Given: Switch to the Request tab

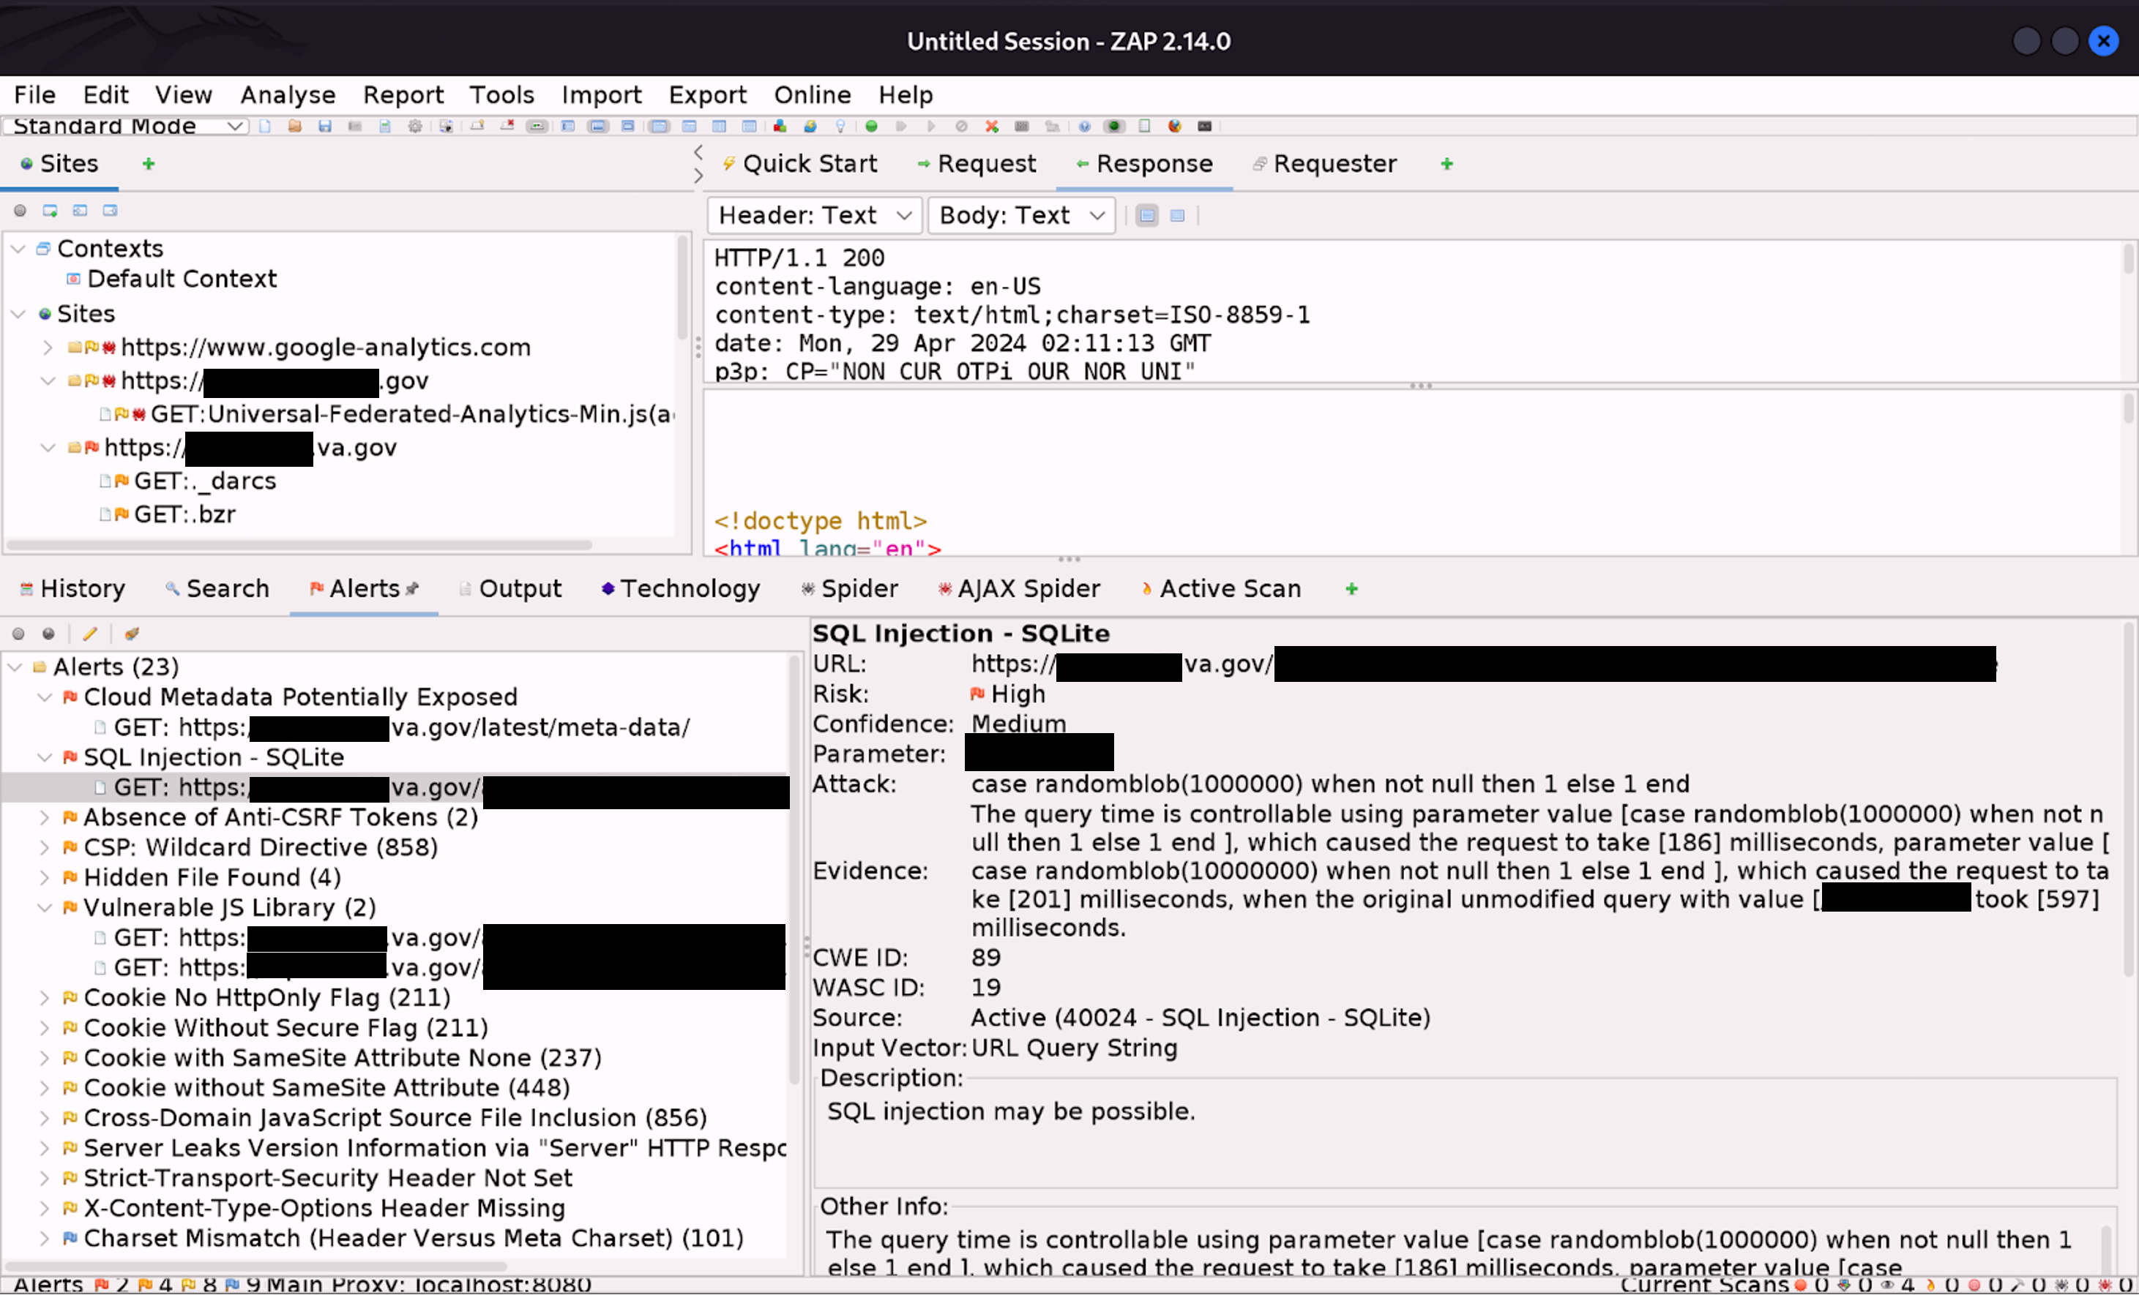Looking at the screenshot, I should [977, 164].
